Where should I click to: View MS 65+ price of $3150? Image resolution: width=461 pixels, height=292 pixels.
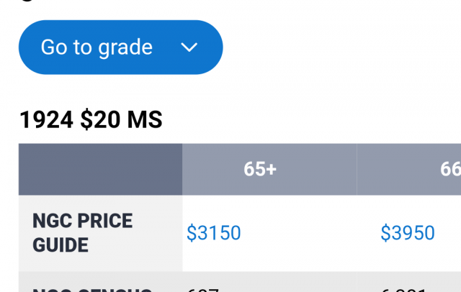[214, 233]
